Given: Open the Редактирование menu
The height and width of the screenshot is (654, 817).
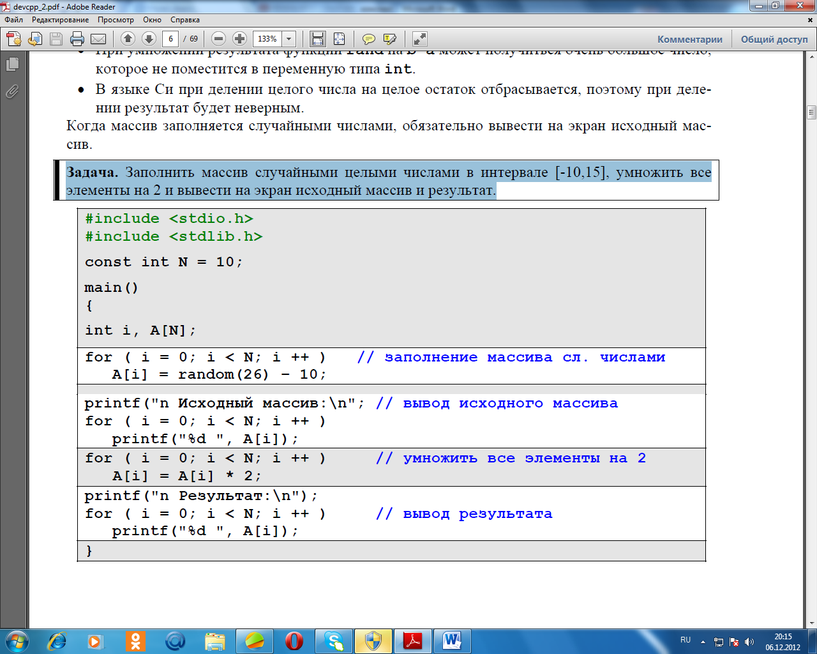Looking at the screenshot, I should tap(60, 20).
